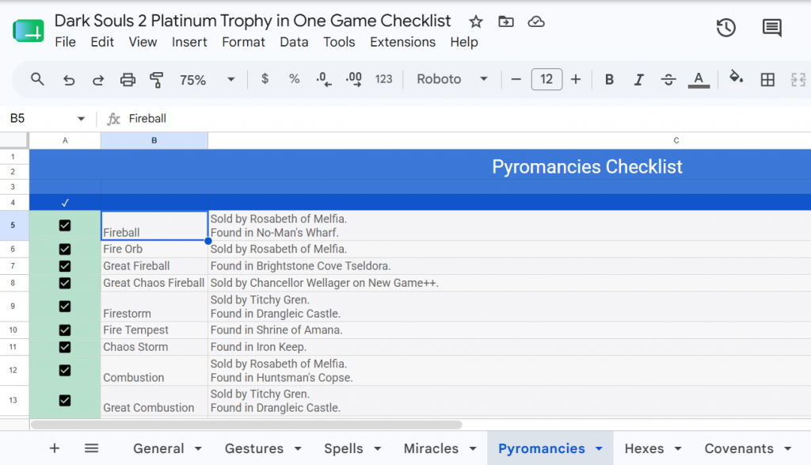The width and height of the screenshot is (811, 465).
Task: Switch to the General sheet tab
Action: (158, 448)
